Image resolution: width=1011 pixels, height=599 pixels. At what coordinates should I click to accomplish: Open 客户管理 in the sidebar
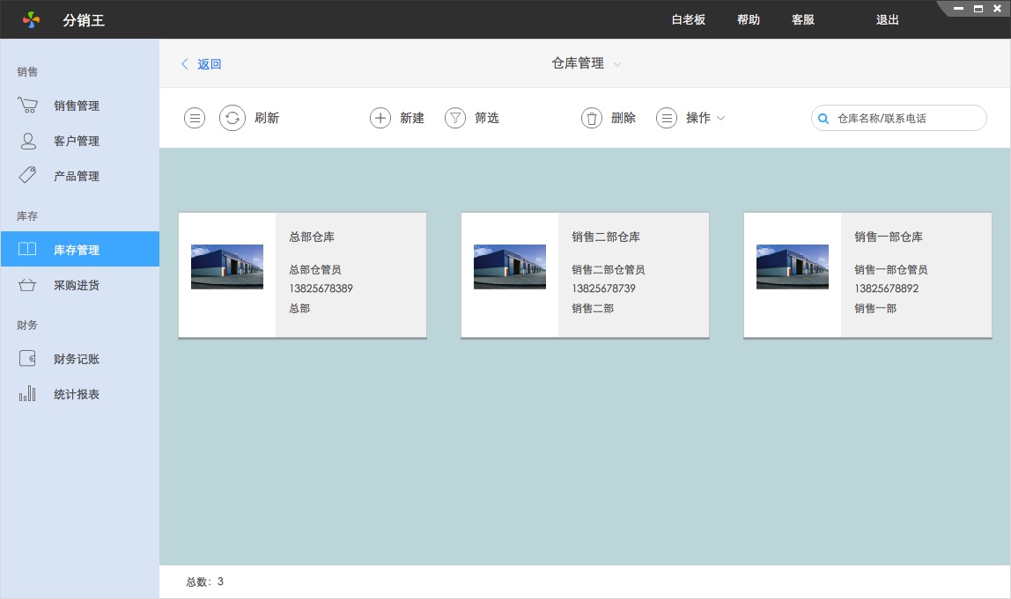tap(76, 141)
